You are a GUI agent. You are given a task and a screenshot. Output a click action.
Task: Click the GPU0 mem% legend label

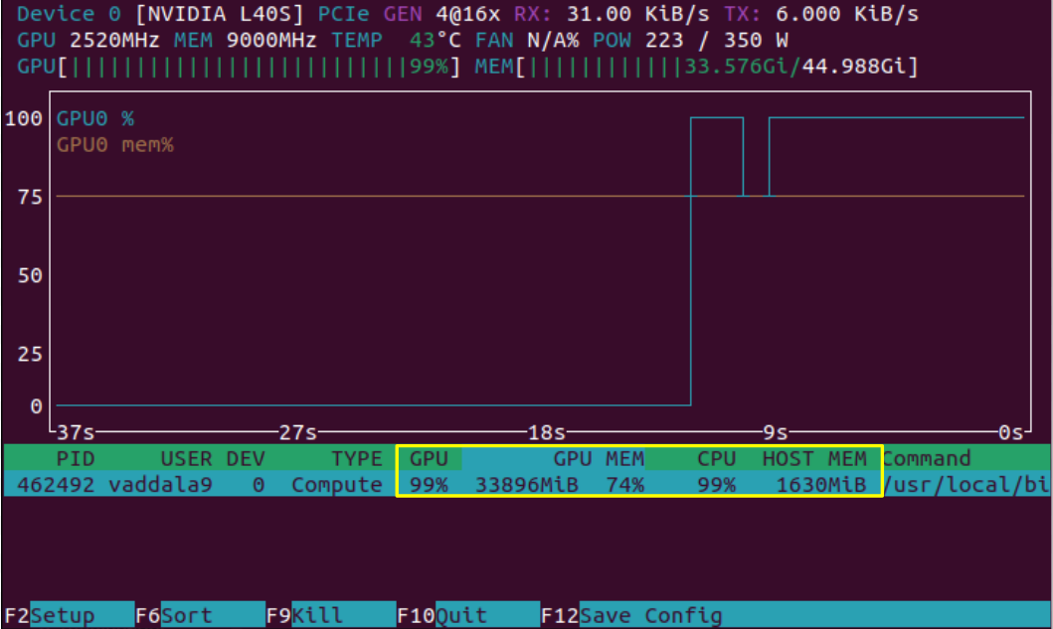tap(114, 144)
